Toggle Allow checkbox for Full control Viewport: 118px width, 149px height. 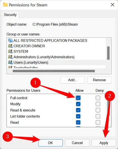[78, 98]
